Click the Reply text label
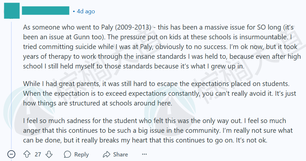The height and width of the screenshot is (161, 306). [x=81, y=155]
